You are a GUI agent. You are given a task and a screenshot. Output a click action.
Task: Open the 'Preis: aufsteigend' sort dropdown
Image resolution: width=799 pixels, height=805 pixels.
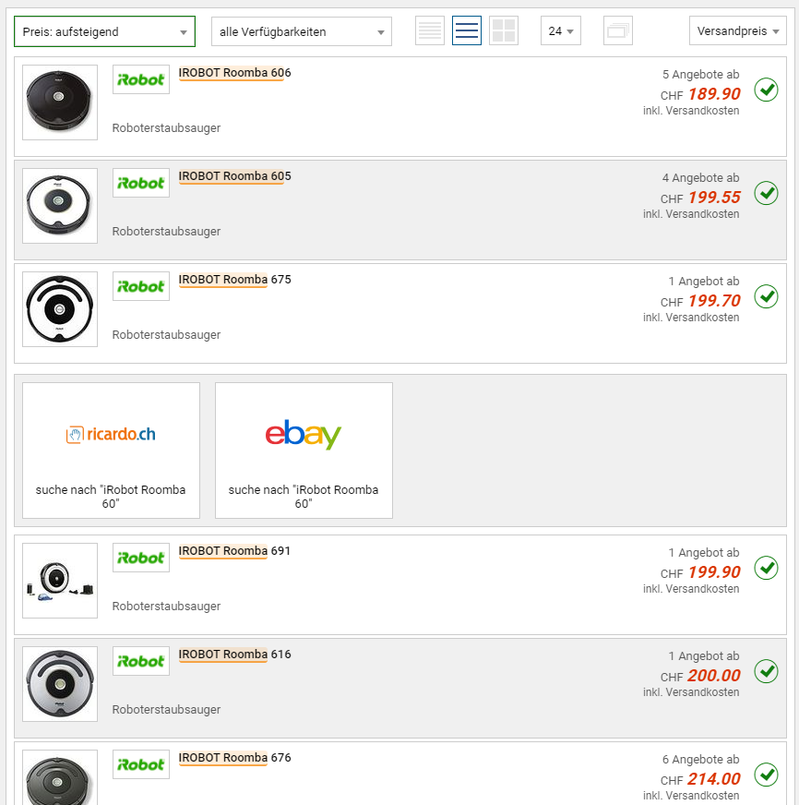(x=104, y=31)
